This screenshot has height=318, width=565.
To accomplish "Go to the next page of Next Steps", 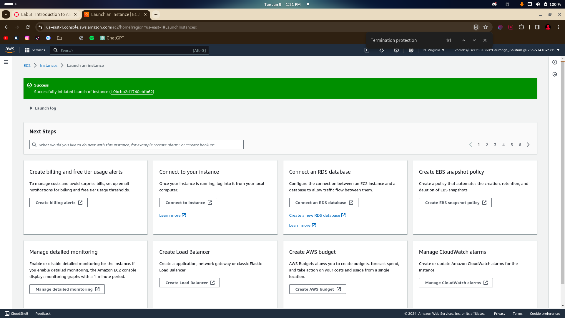I will pyautogui.click(x=528, y=145).
